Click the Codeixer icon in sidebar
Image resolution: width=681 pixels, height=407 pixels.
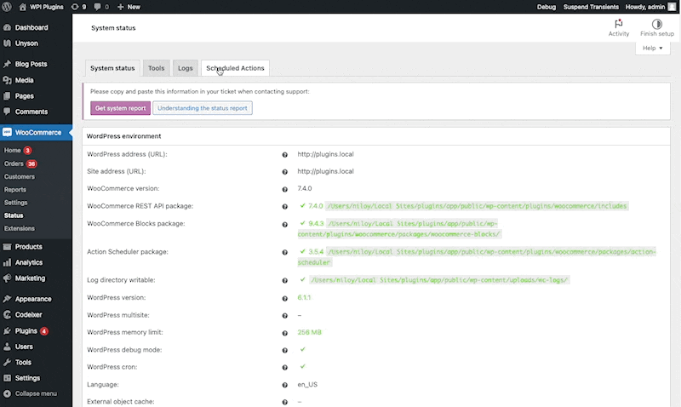[7, 314]
